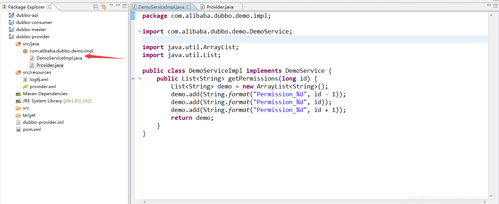Click the src/java source folder icon
This screenshot has height=204, width=499.
click(x=18, y=44)
